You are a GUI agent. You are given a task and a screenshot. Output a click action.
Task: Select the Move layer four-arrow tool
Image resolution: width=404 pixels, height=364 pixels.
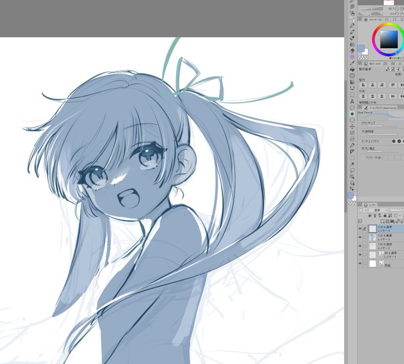pos(352,127)
